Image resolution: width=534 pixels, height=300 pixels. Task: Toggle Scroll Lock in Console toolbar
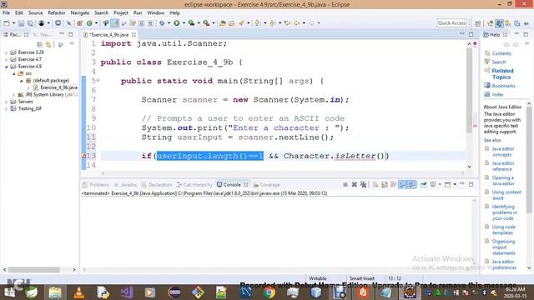click(384, 184)
